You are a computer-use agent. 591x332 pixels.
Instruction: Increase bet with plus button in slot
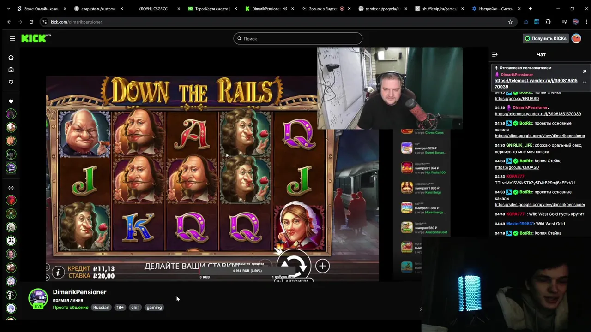(x=322, y=266)
